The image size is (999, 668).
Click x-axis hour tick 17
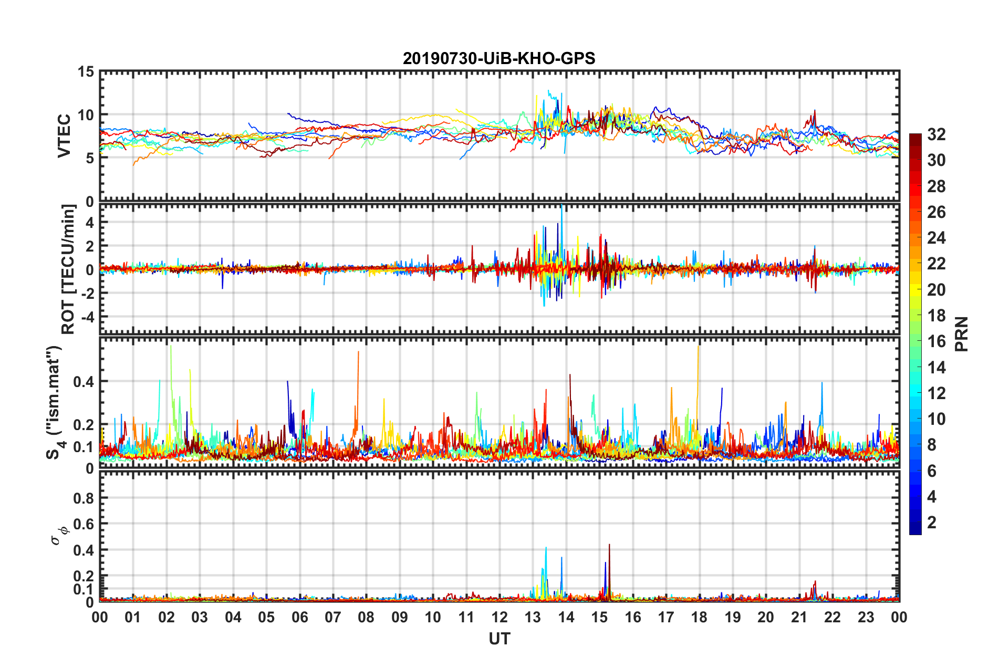point(666,617)
